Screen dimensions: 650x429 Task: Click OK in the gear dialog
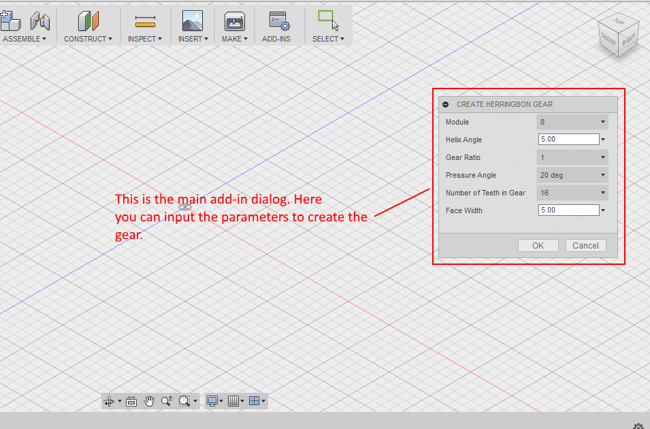pyautogui.click(x=538, y=246)
